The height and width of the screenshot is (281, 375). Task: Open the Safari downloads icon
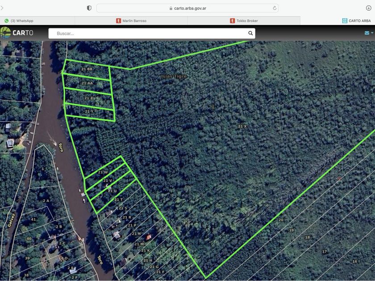pos(368,8)
